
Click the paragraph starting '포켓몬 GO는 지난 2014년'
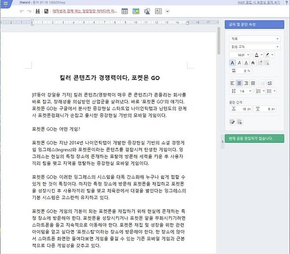point(108,153)
